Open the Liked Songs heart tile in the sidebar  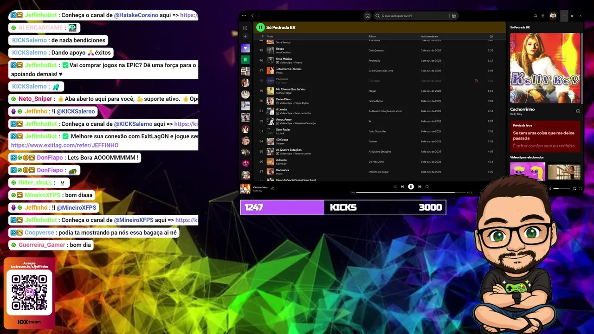click(x=245, y=48)
